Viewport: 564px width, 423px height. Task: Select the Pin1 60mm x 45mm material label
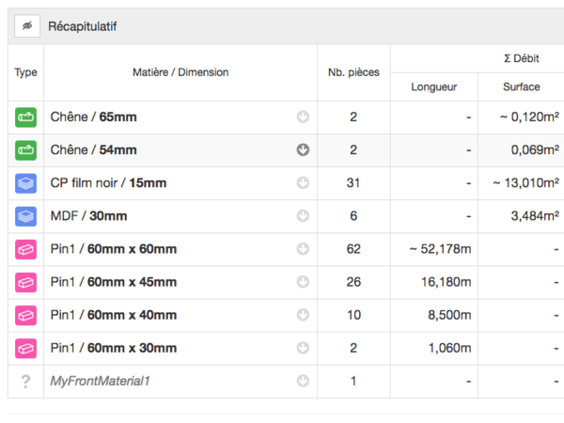point(113,282)
